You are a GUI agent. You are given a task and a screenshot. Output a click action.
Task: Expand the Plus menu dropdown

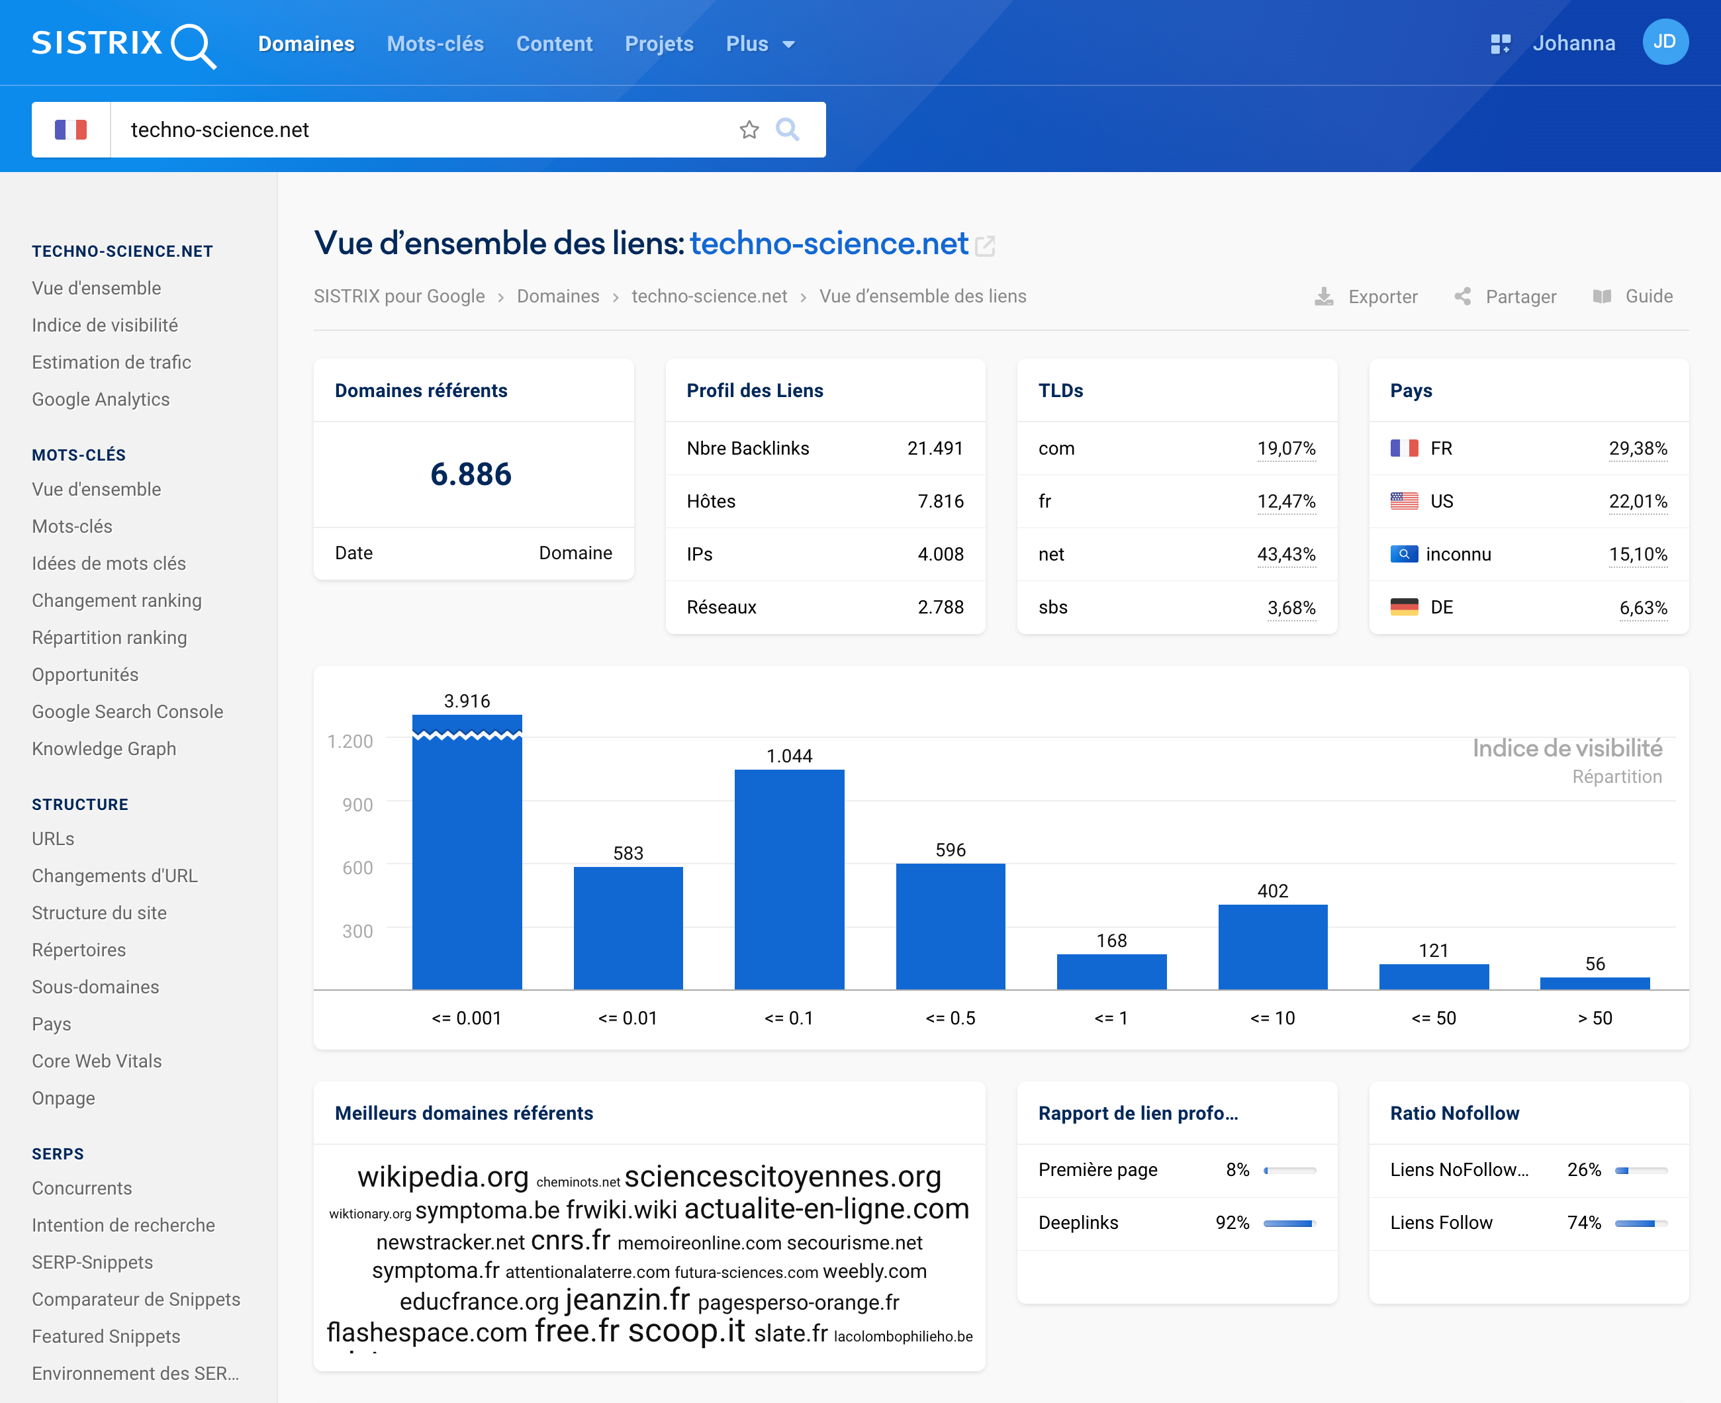pyautogui.click(x=760, y=44)
